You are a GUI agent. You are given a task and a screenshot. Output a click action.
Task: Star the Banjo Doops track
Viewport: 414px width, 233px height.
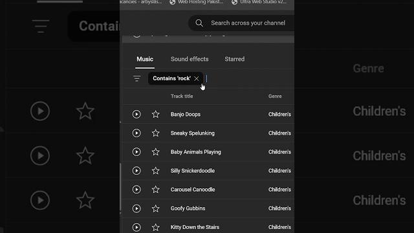(155, 114)
